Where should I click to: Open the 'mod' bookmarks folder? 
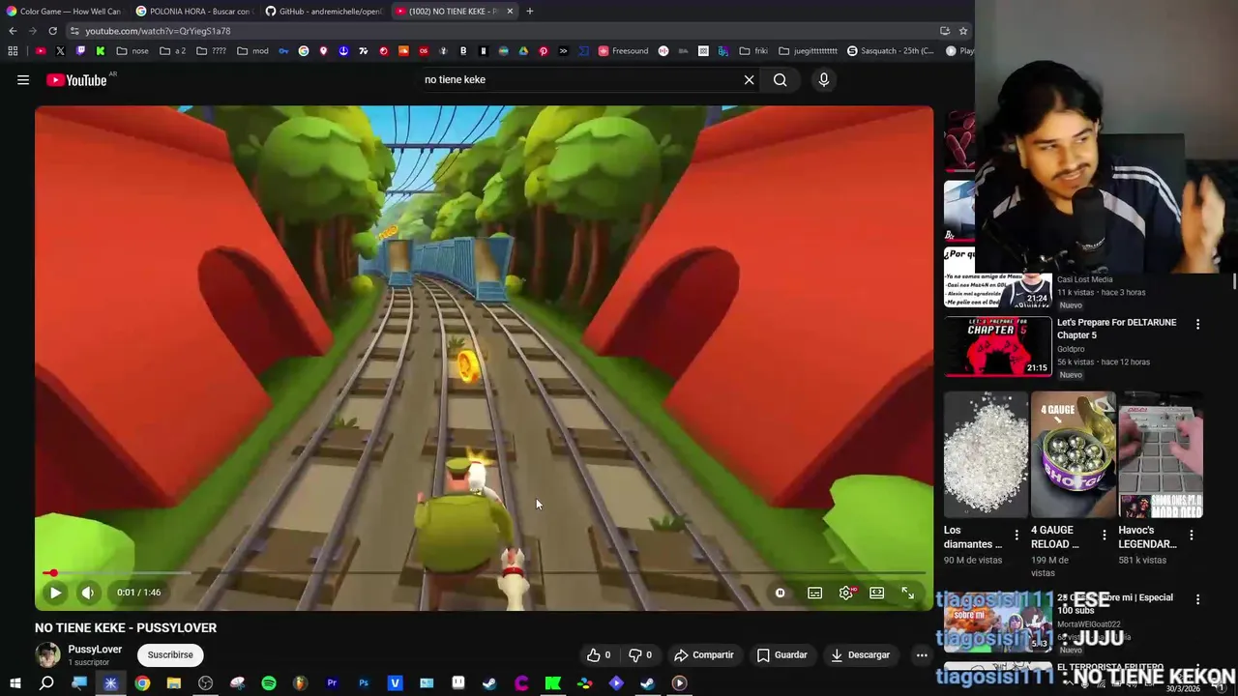253,51
